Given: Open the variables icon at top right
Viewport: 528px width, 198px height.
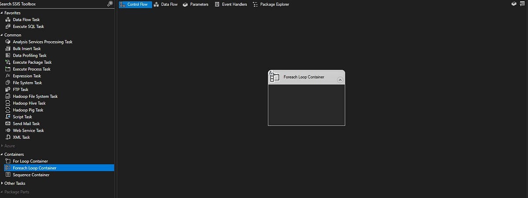Looking at the screenshot, I should [514, 4].
